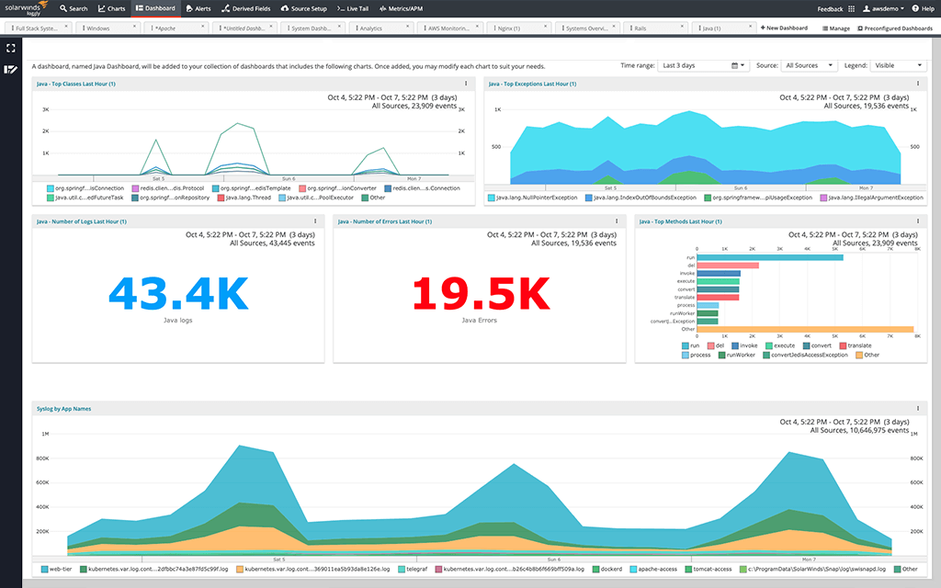Click New Dashboard
Screen dimensions: 941x588
coord(785,28)
